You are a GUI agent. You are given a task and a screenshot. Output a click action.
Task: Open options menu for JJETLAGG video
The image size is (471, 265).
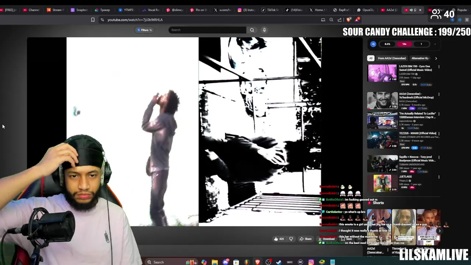tap(439, 177)
